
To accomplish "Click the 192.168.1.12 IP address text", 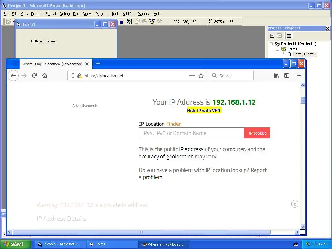I will (x=234, y=102).
